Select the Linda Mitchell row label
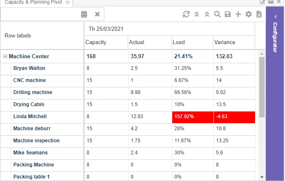Viewport: 285px width, 181px height. coord(30,117)
